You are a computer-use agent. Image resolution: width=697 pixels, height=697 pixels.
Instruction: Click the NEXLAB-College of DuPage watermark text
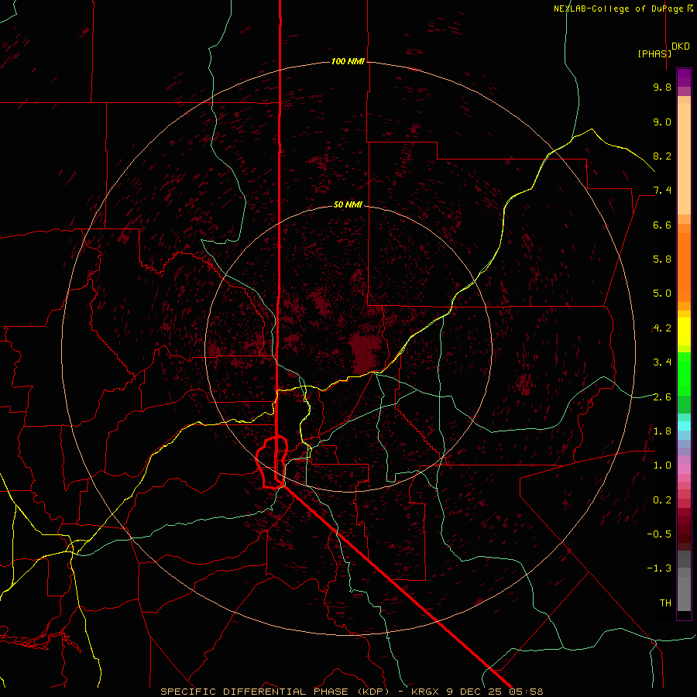pyautogui.click(x=623, y=9)
